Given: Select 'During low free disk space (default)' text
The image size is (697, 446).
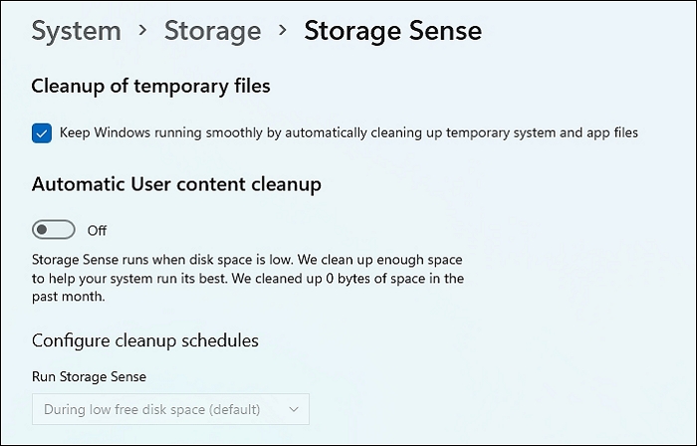Looking at the screenshot, I should pos(150,409).
